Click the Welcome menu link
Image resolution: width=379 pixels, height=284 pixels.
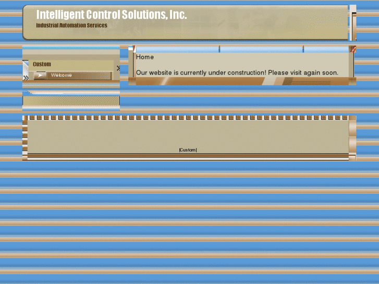[61, 75]
